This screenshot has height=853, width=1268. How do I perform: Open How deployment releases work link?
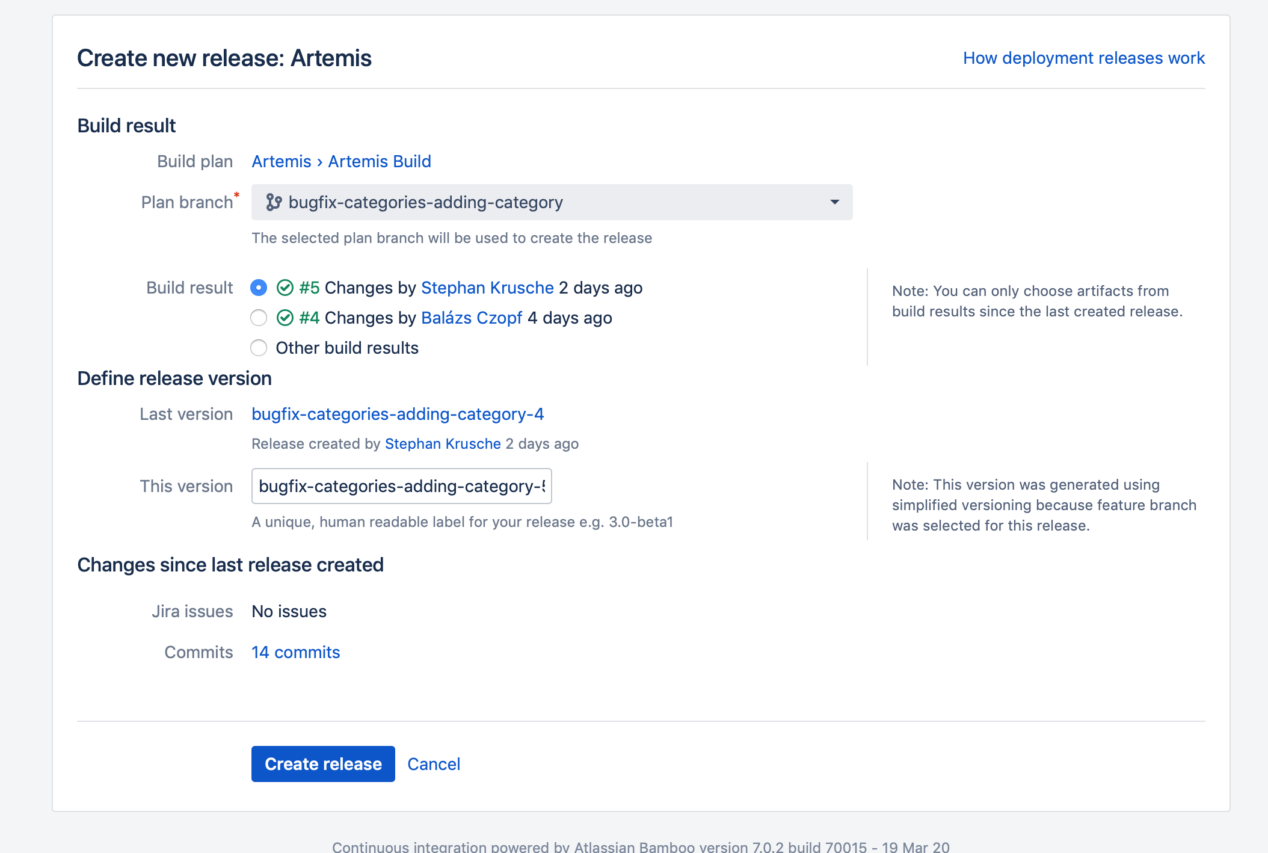tap(1084, 58)
